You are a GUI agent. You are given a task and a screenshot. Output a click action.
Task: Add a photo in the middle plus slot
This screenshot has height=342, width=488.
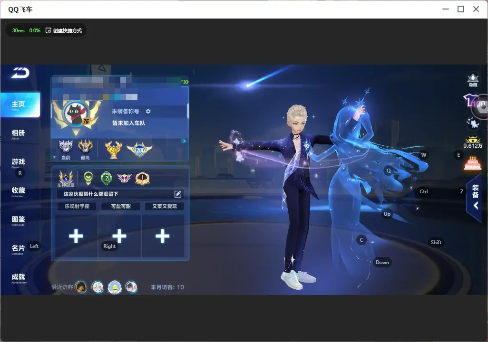(x=119, y=236)
